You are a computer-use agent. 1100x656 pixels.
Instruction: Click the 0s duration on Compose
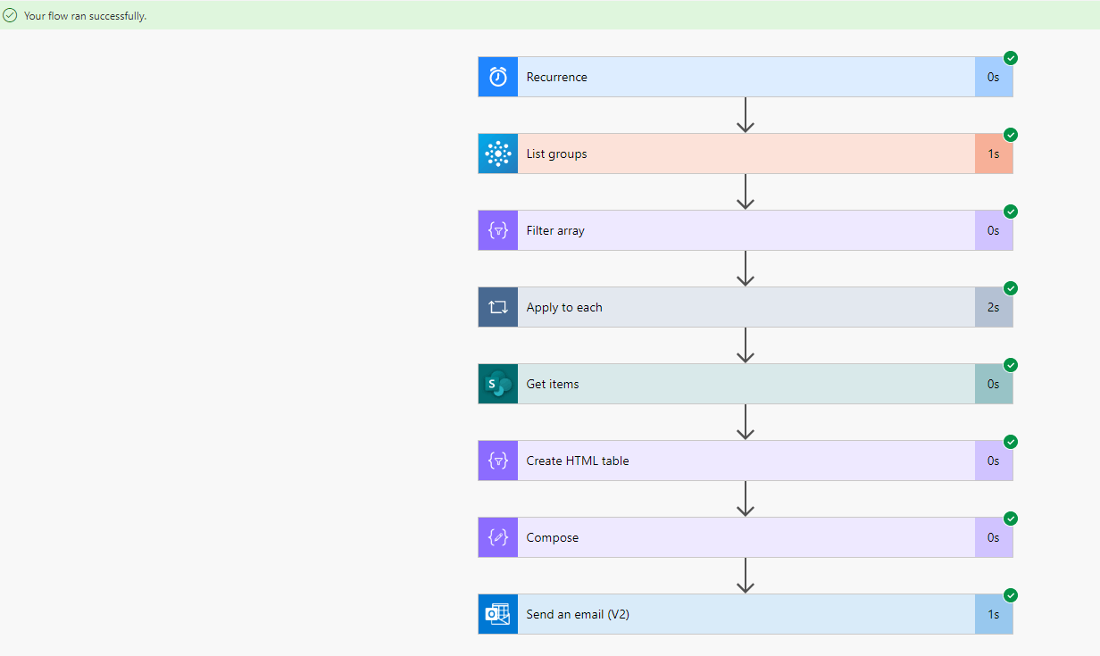994,537
